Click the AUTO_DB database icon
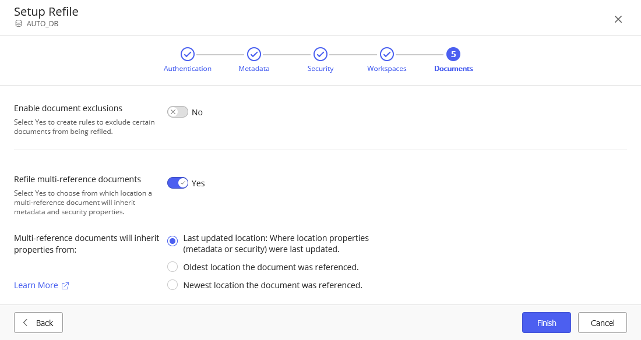Screen dimensions: 641x340 pyautogui.click(x=19, y=24)
